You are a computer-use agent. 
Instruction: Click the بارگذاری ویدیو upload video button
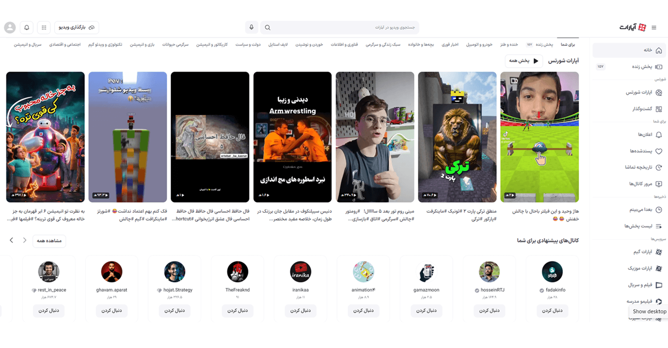pyautogui.click(x=77, y=27)
